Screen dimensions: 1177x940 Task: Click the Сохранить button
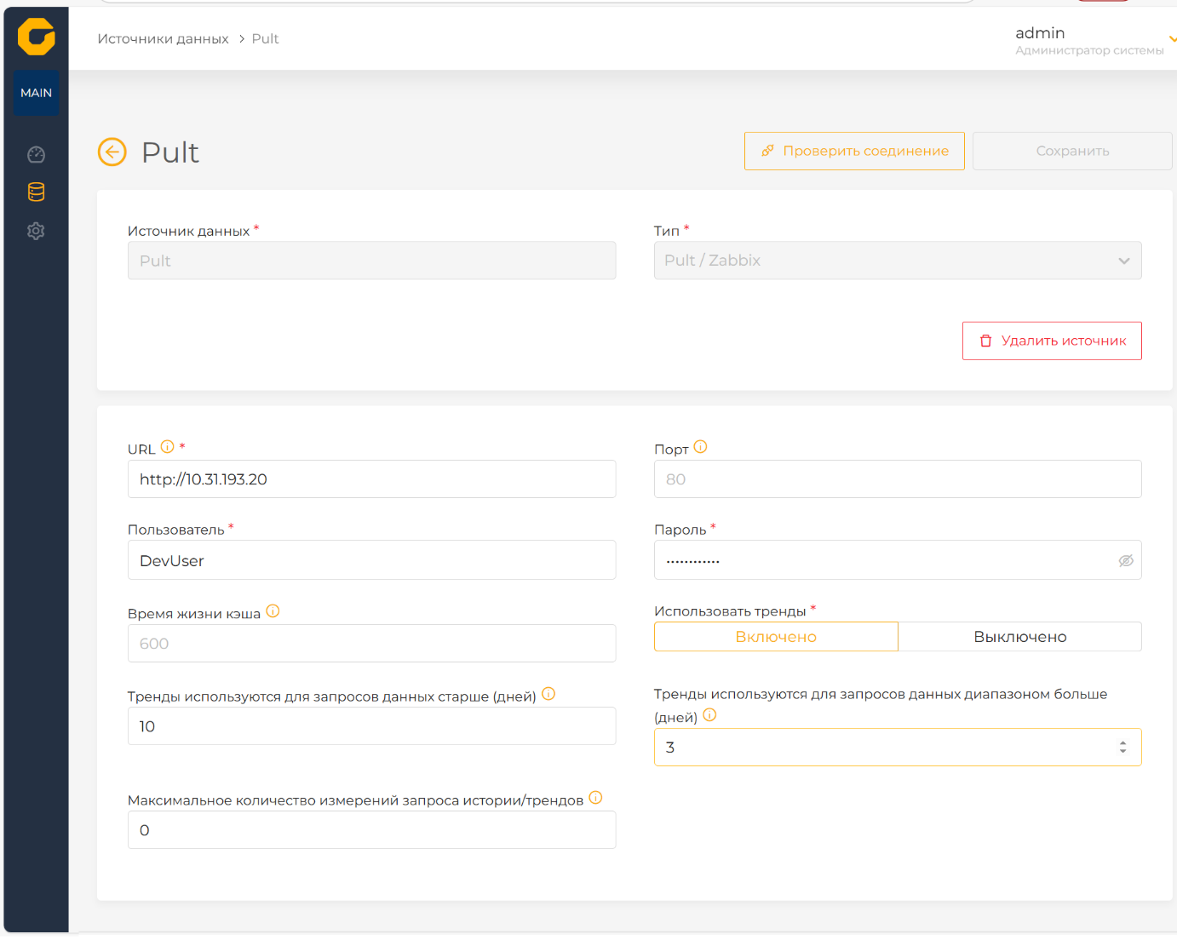click(1072, 151)
